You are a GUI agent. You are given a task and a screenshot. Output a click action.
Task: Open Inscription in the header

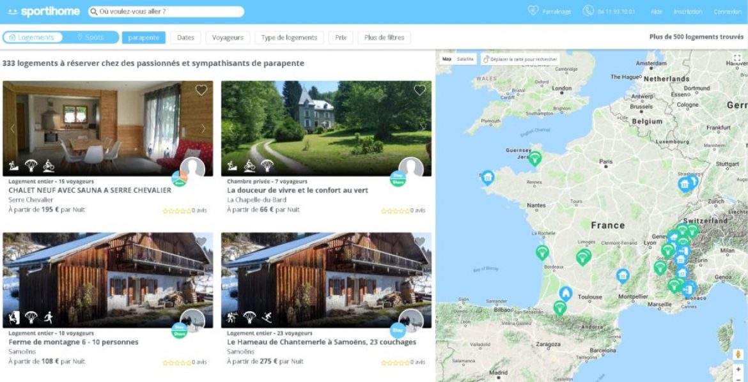[x=688, y=11]
